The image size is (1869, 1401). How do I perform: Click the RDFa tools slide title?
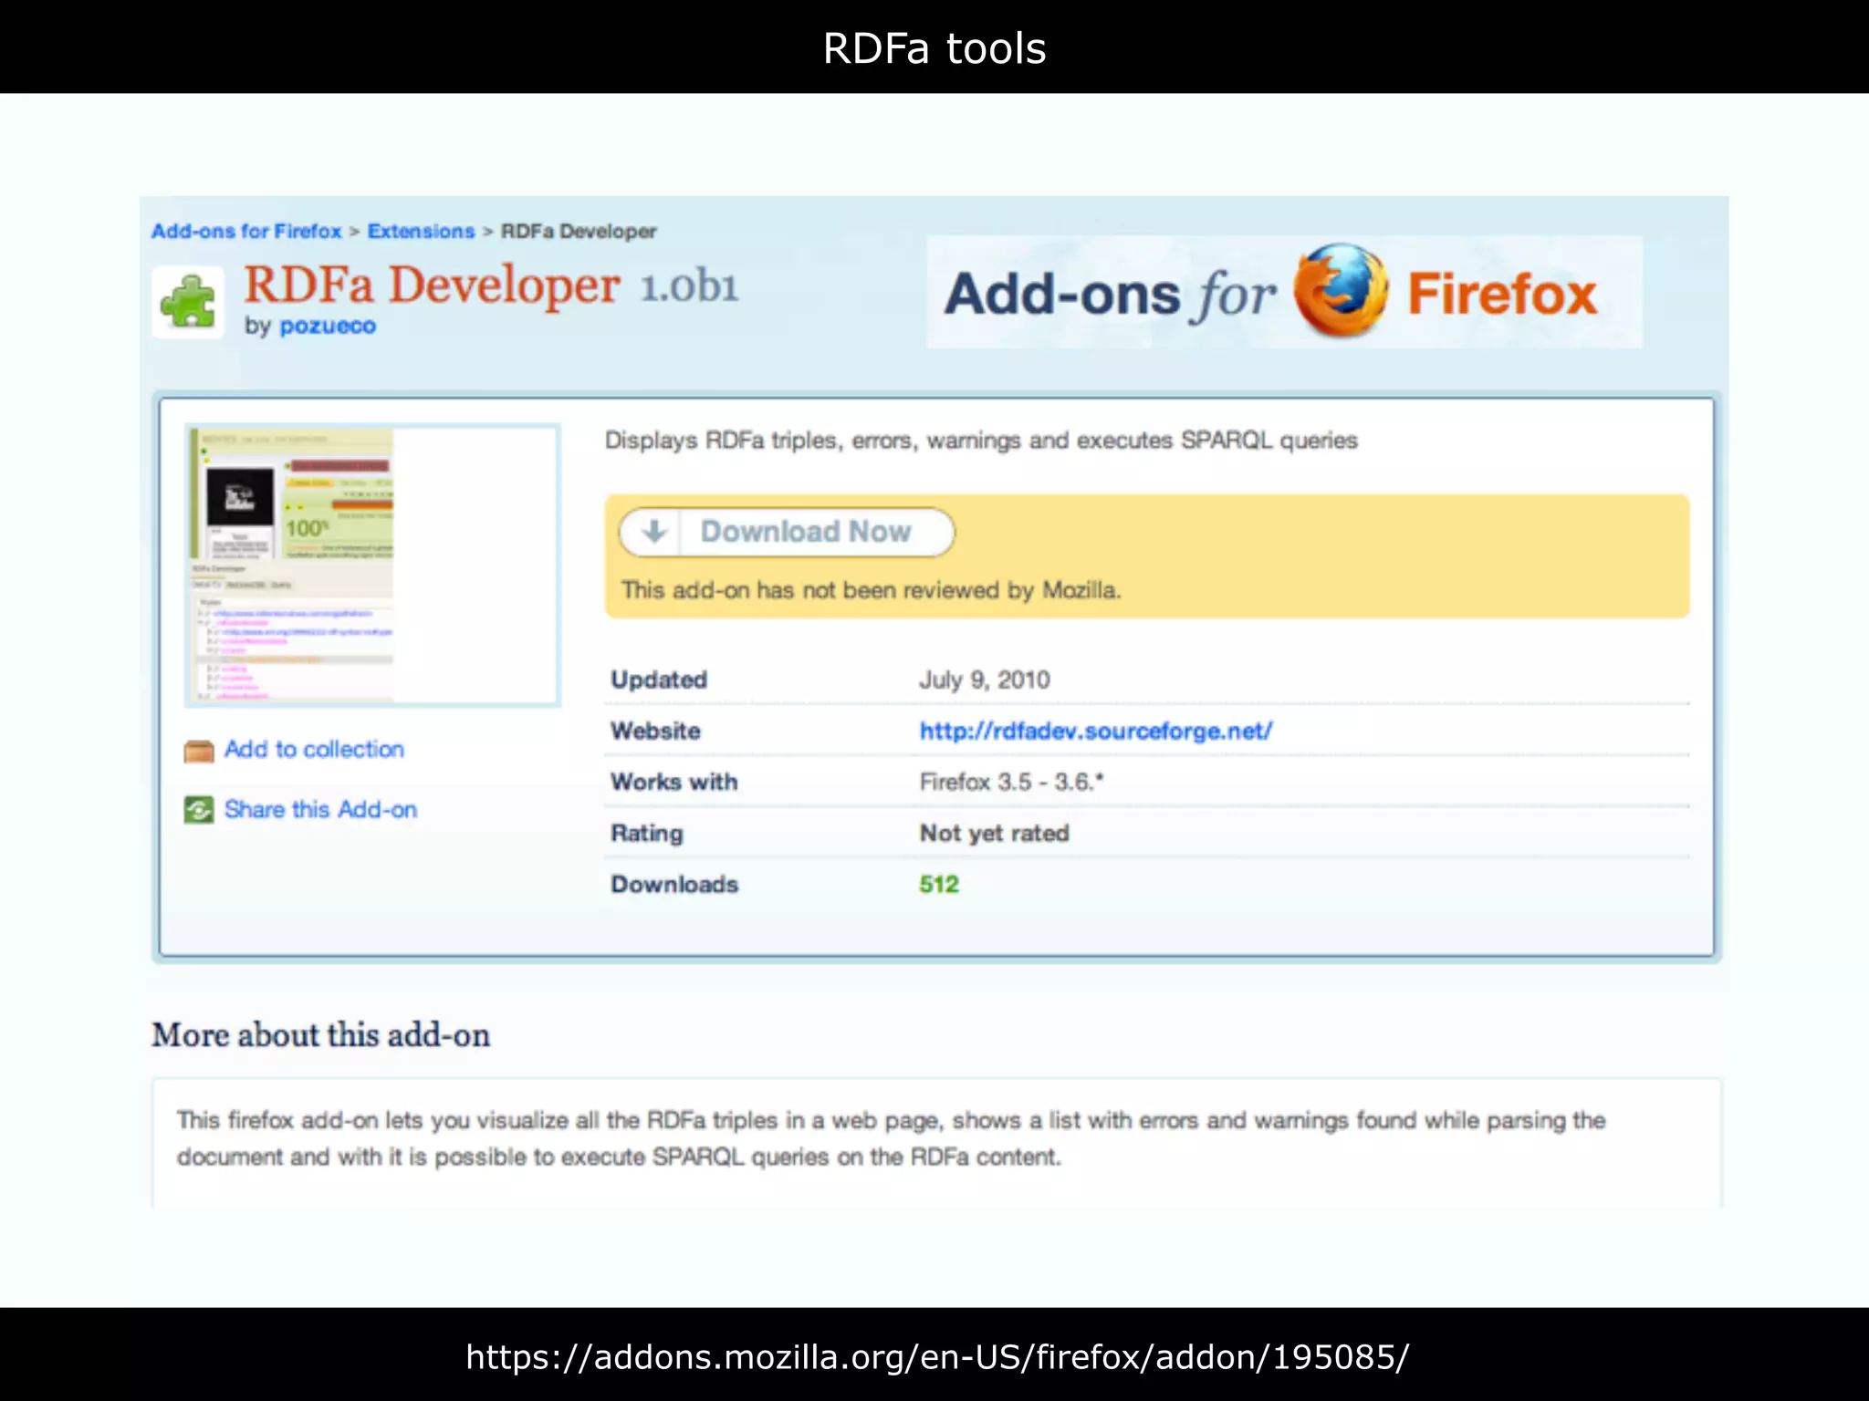pyautogui.click(x=934, y=48)
